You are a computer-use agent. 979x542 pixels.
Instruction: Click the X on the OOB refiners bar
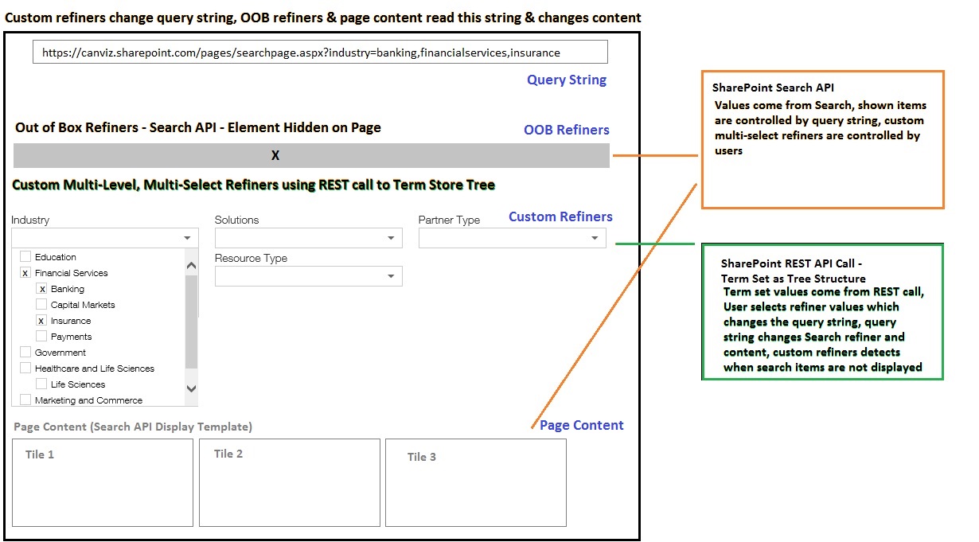click(x=275, y=154)
